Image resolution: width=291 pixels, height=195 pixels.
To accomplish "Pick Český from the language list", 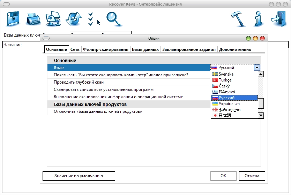I will click(234, 86).
